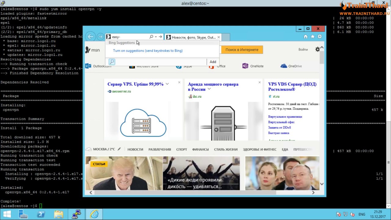Edit the Москва weather location pencil

119,149
